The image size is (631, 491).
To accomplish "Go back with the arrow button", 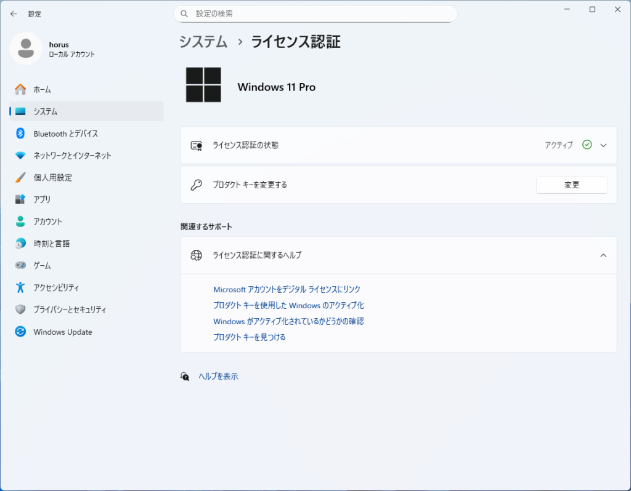I will pos(14,14).
